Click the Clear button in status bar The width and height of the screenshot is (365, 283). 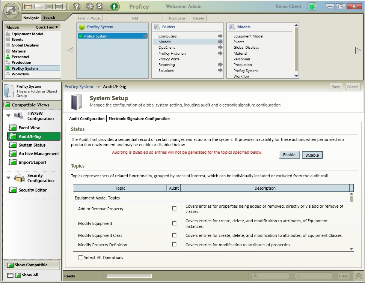344,276
